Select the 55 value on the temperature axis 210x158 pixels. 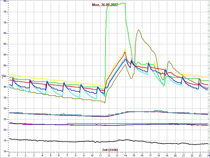point(4,55)
